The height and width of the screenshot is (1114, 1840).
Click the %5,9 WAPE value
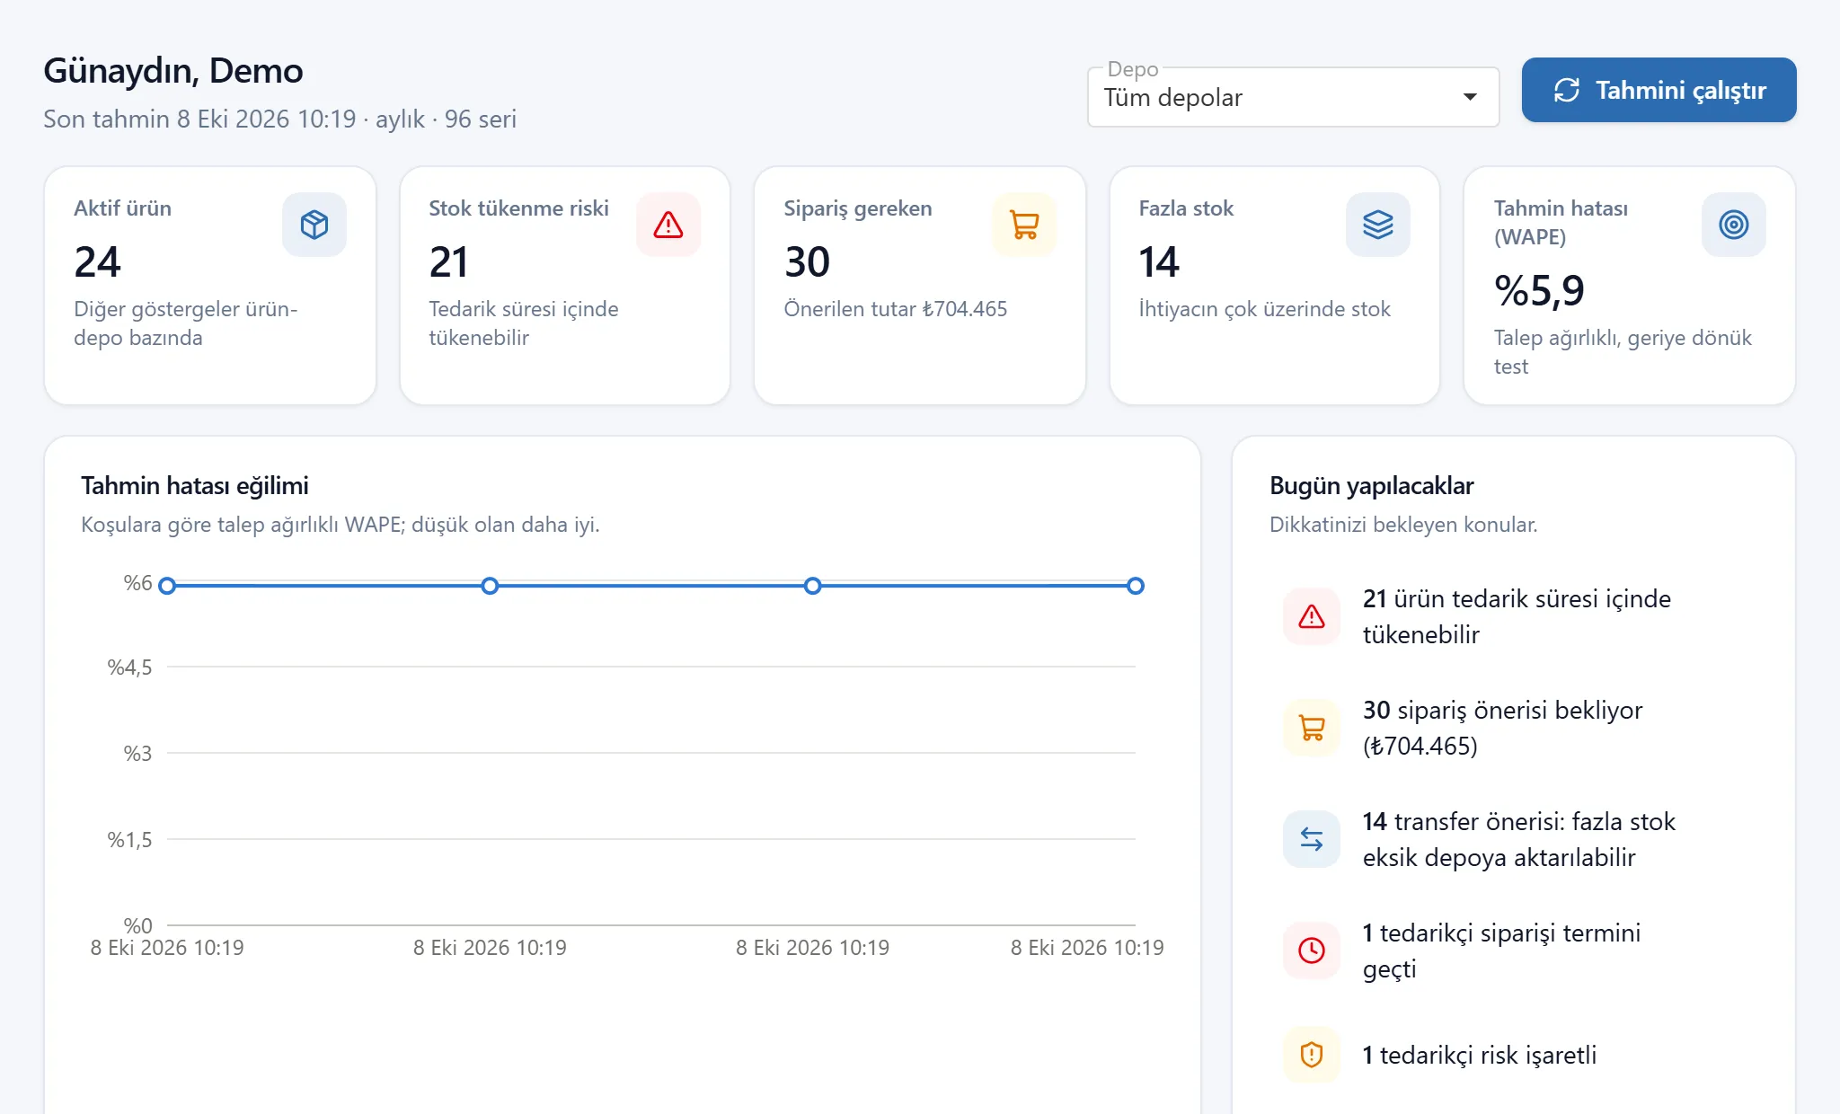pos(1539,291)
